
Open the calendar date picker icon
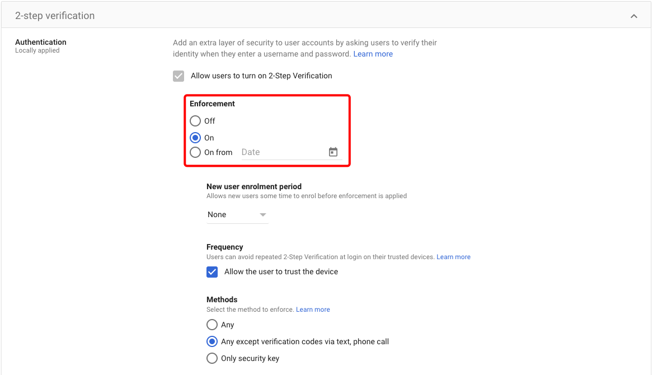coord(333,152)
